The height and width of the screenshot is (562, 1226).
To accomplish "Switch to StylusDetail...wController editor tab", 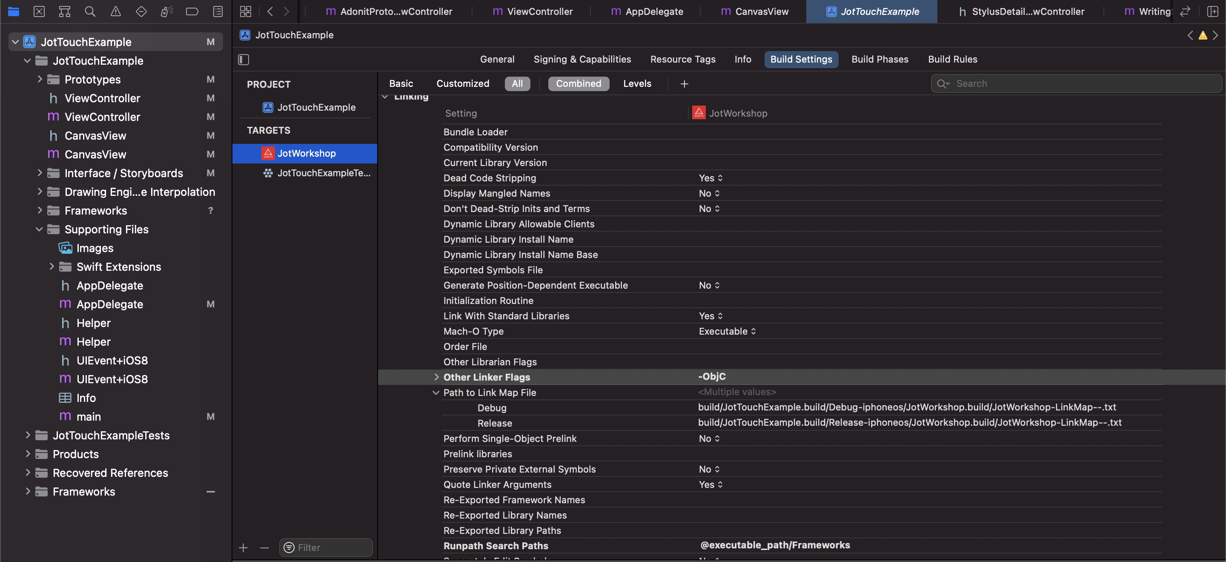I will (1021, 11).
